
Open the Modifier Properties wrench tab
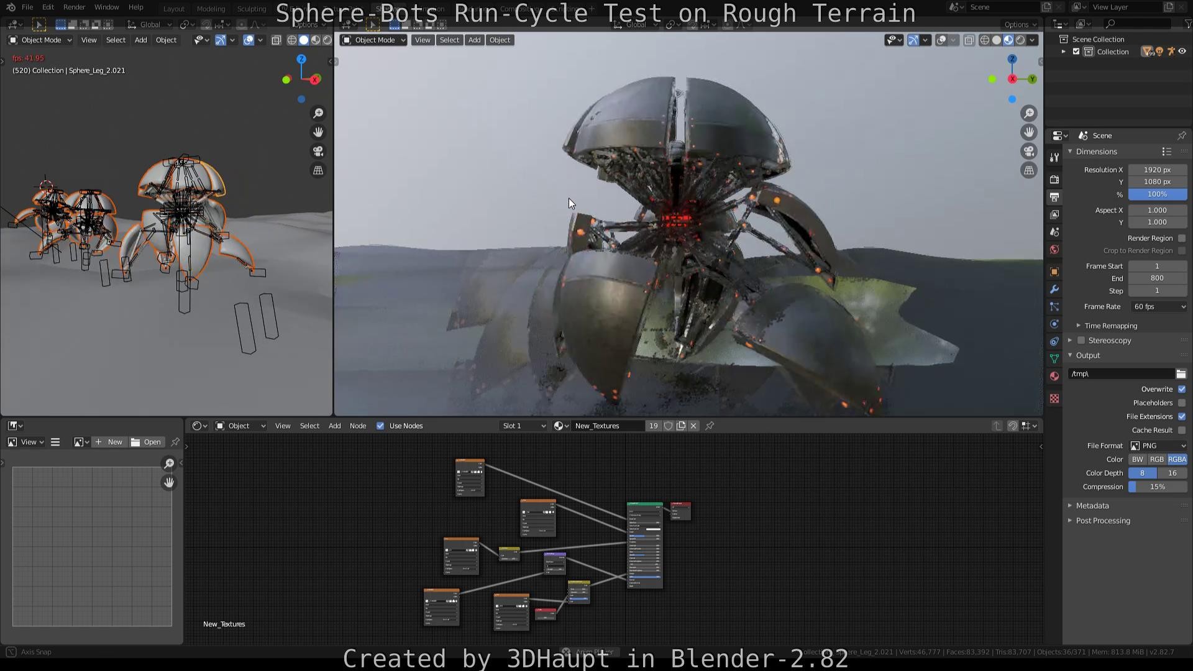click(x=1054, y=289)
